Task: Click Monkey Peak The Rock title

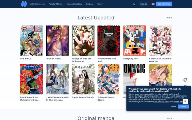Action: pos(107,60)
